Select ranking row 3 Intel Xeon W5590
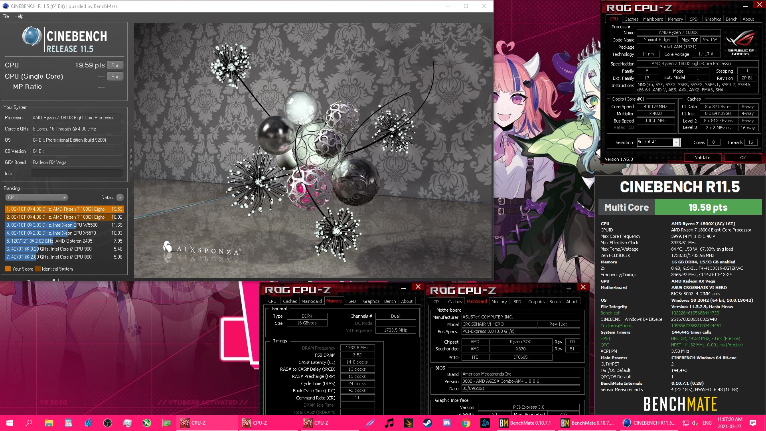Screen dimensions: 766x431 64,225
